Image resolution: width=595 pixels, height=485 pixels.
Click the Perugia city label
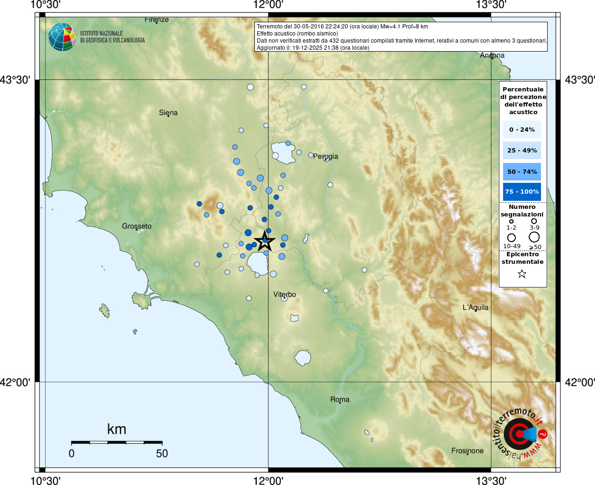click(326, 156)
